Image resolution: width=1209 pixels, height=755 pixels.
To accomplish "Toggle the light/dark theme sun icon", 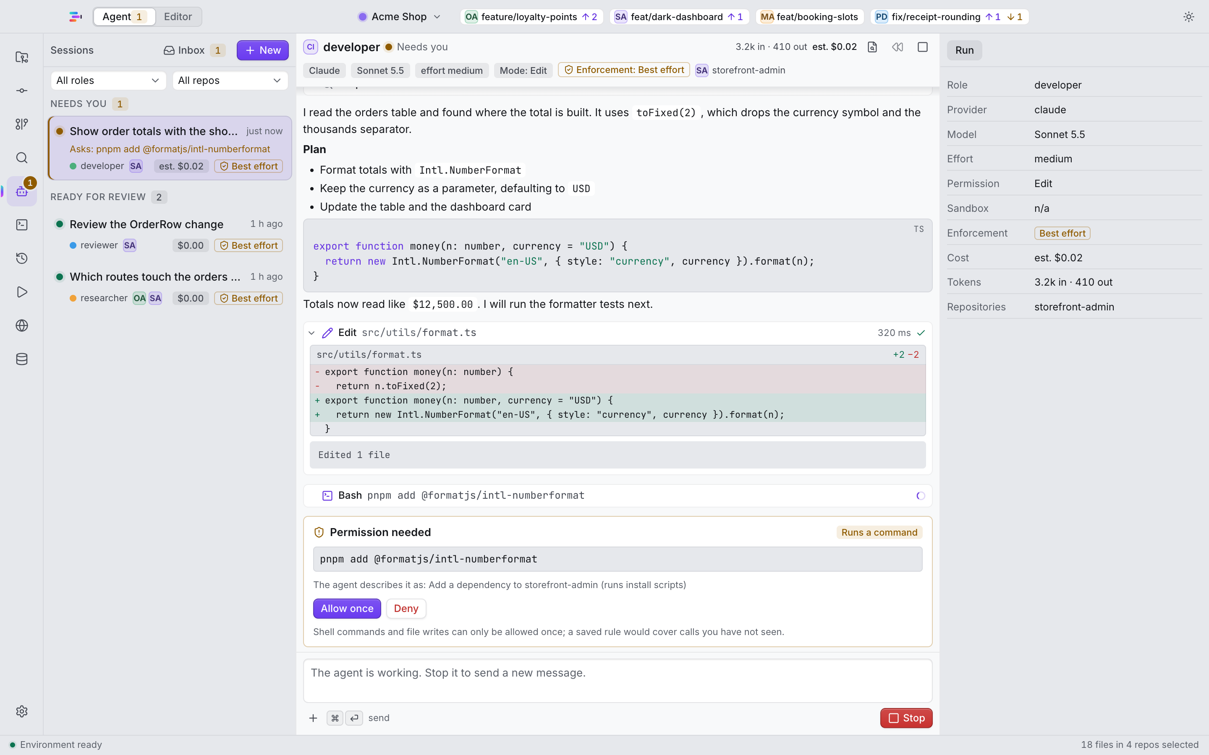I will tap(1188, 16).
